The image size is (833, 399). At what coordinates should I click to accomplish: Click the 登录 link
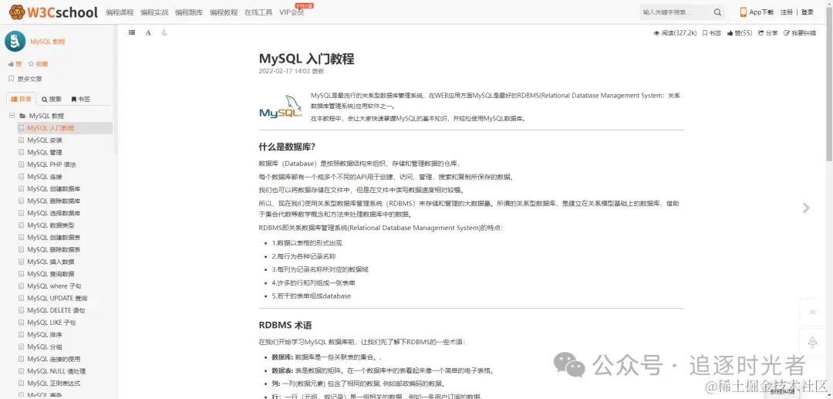coord(808,12)
